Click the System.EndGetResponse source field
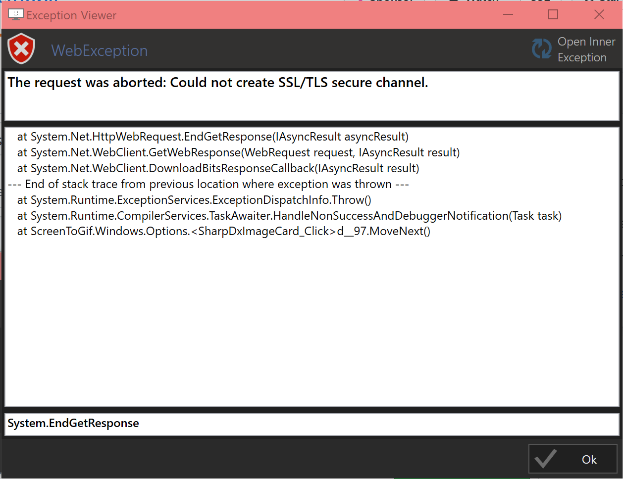623x479 pixels. [73, 424]
